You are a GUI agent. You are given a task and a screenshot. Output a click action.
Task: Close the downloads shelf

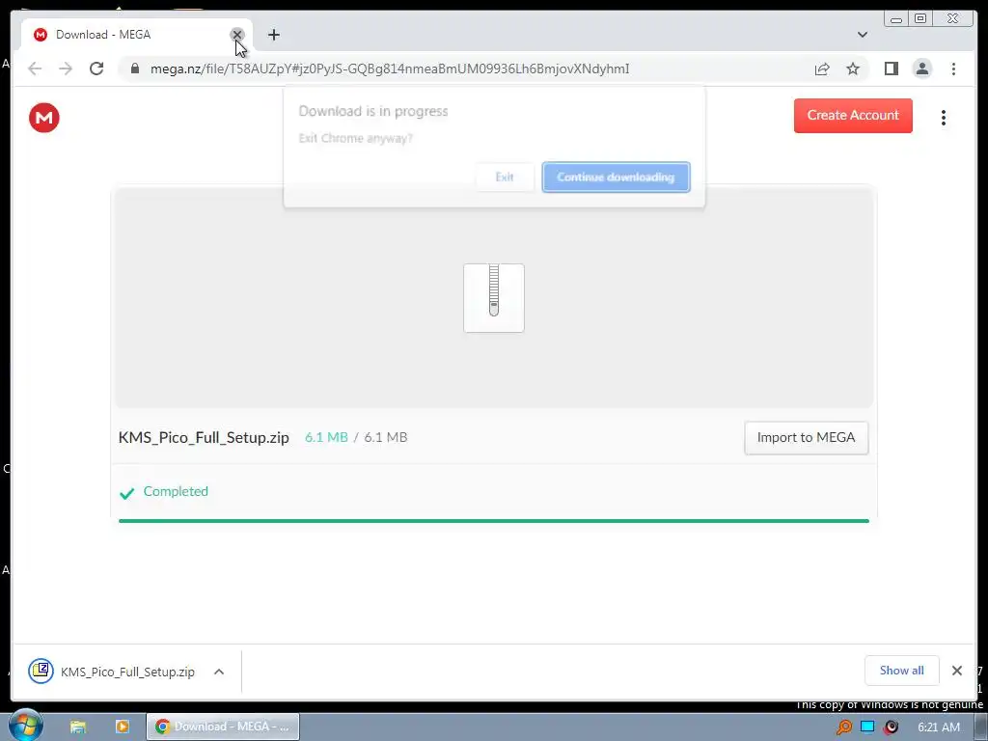956,671
